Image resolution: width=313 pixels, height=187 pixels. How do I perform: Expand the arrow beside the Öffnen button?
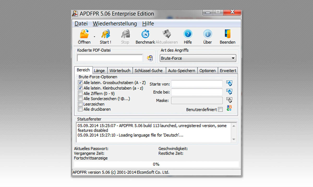94,37
